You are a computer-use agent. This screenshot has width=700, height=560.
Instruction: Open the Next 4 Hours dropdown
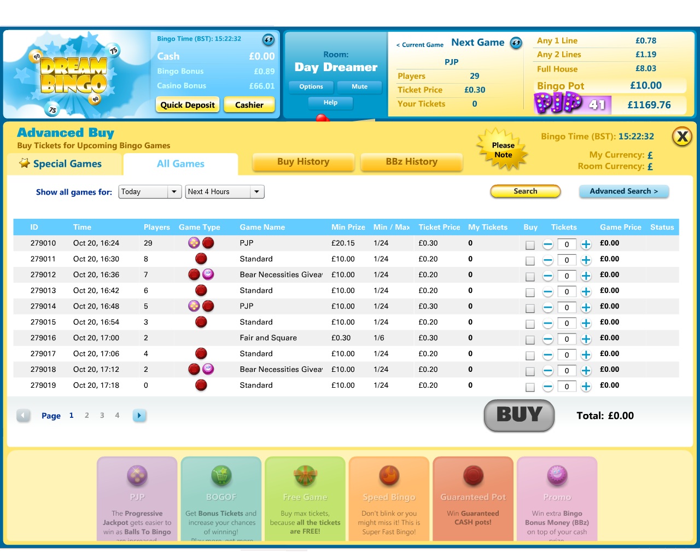pyautogui.click(x=225, y=192)
